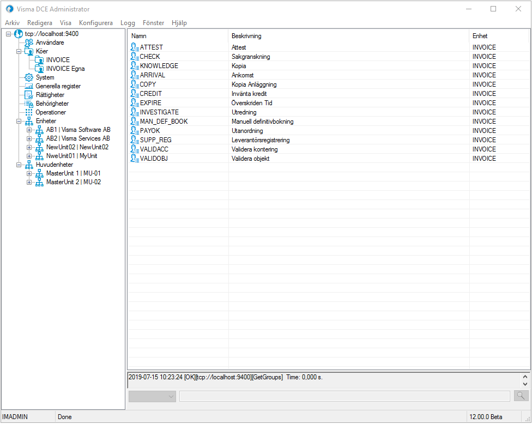This screenshot has height=424, width=532.
Task: Open the Konfigurera menu
Action: [x=95, y=23]
